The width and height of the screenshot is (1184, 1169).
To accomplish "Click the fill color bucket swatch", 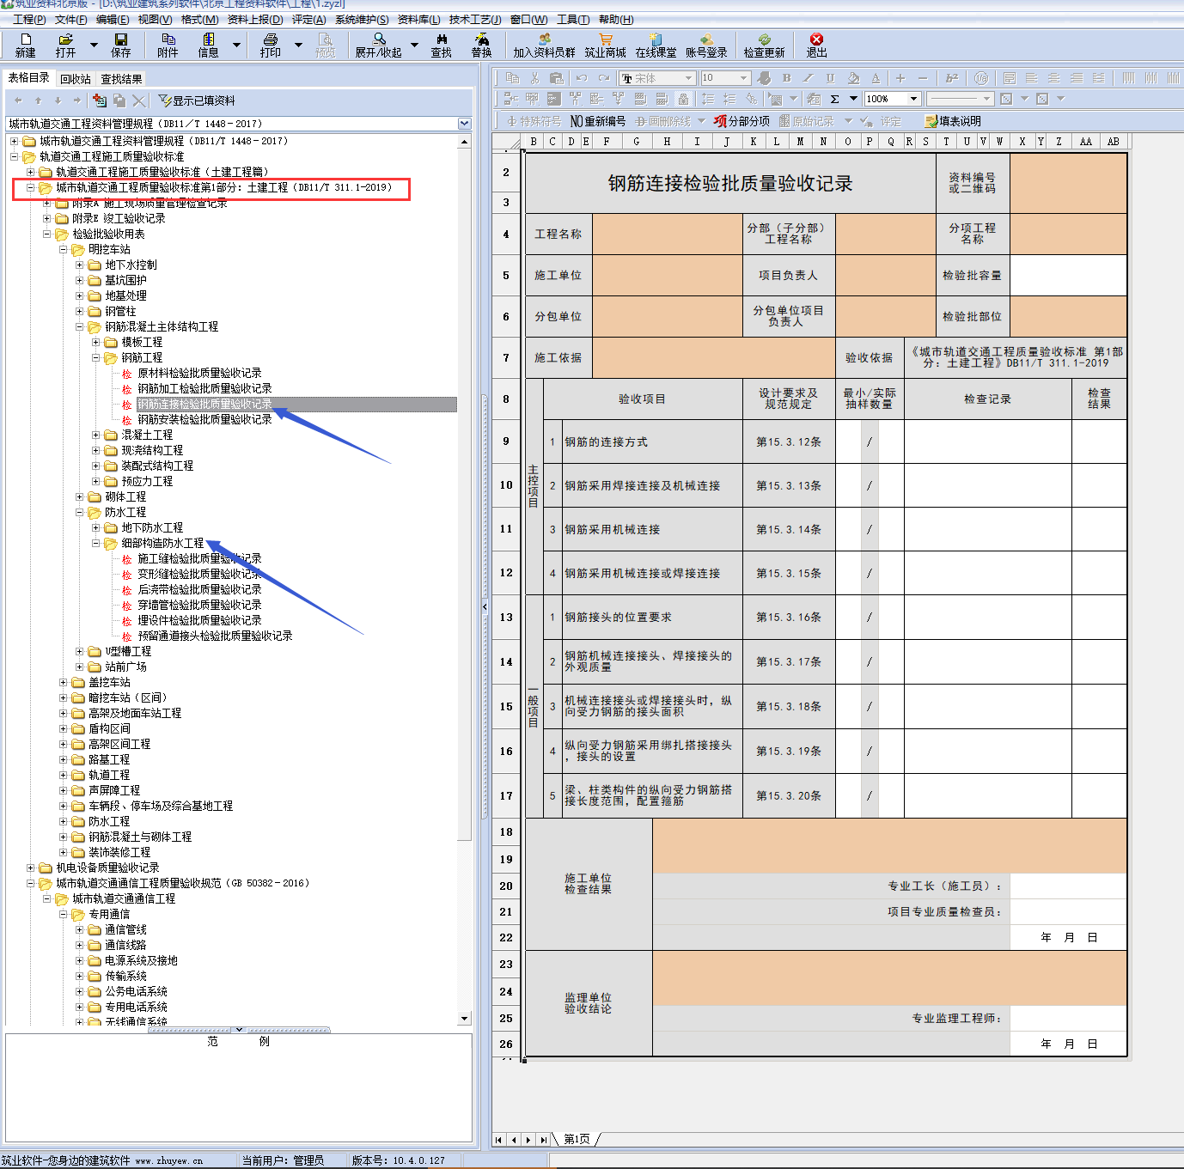I will point(852,78).
